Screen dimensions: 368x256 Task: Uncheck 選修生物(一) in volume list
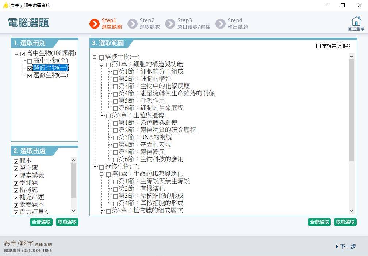30,68
